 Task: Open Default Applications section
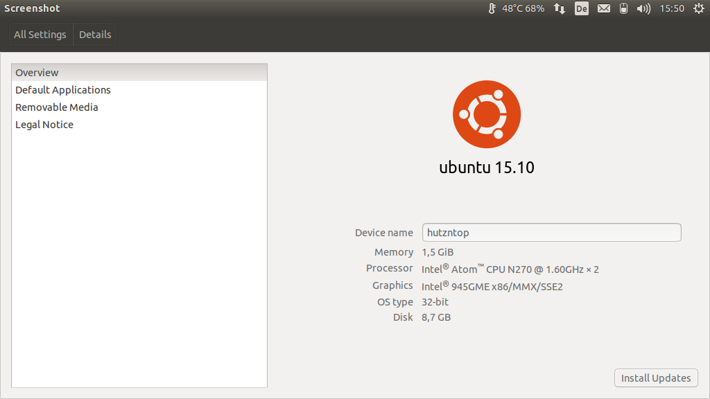(x=139, y=89)
